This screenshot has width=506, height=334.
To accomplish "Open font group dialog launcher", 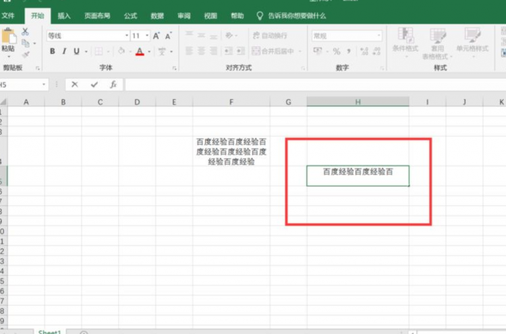I will click(174, 68).
